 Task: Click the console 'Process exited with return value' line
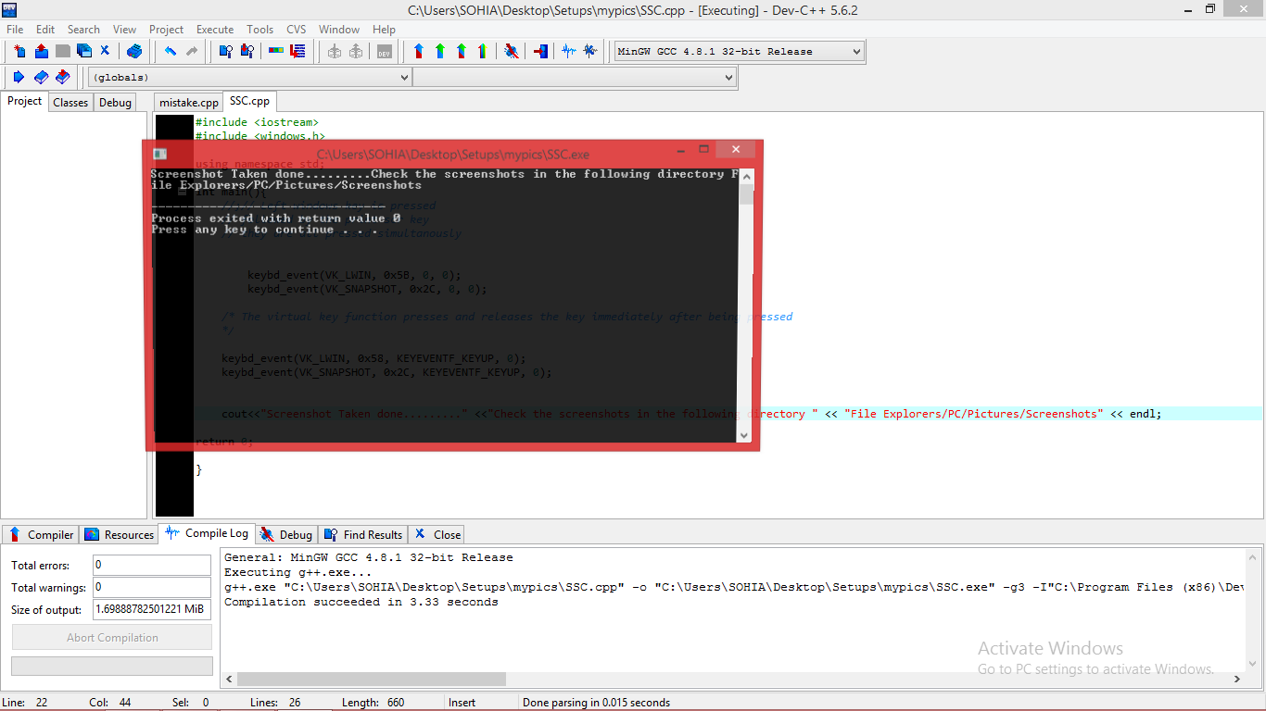point(276,218)
